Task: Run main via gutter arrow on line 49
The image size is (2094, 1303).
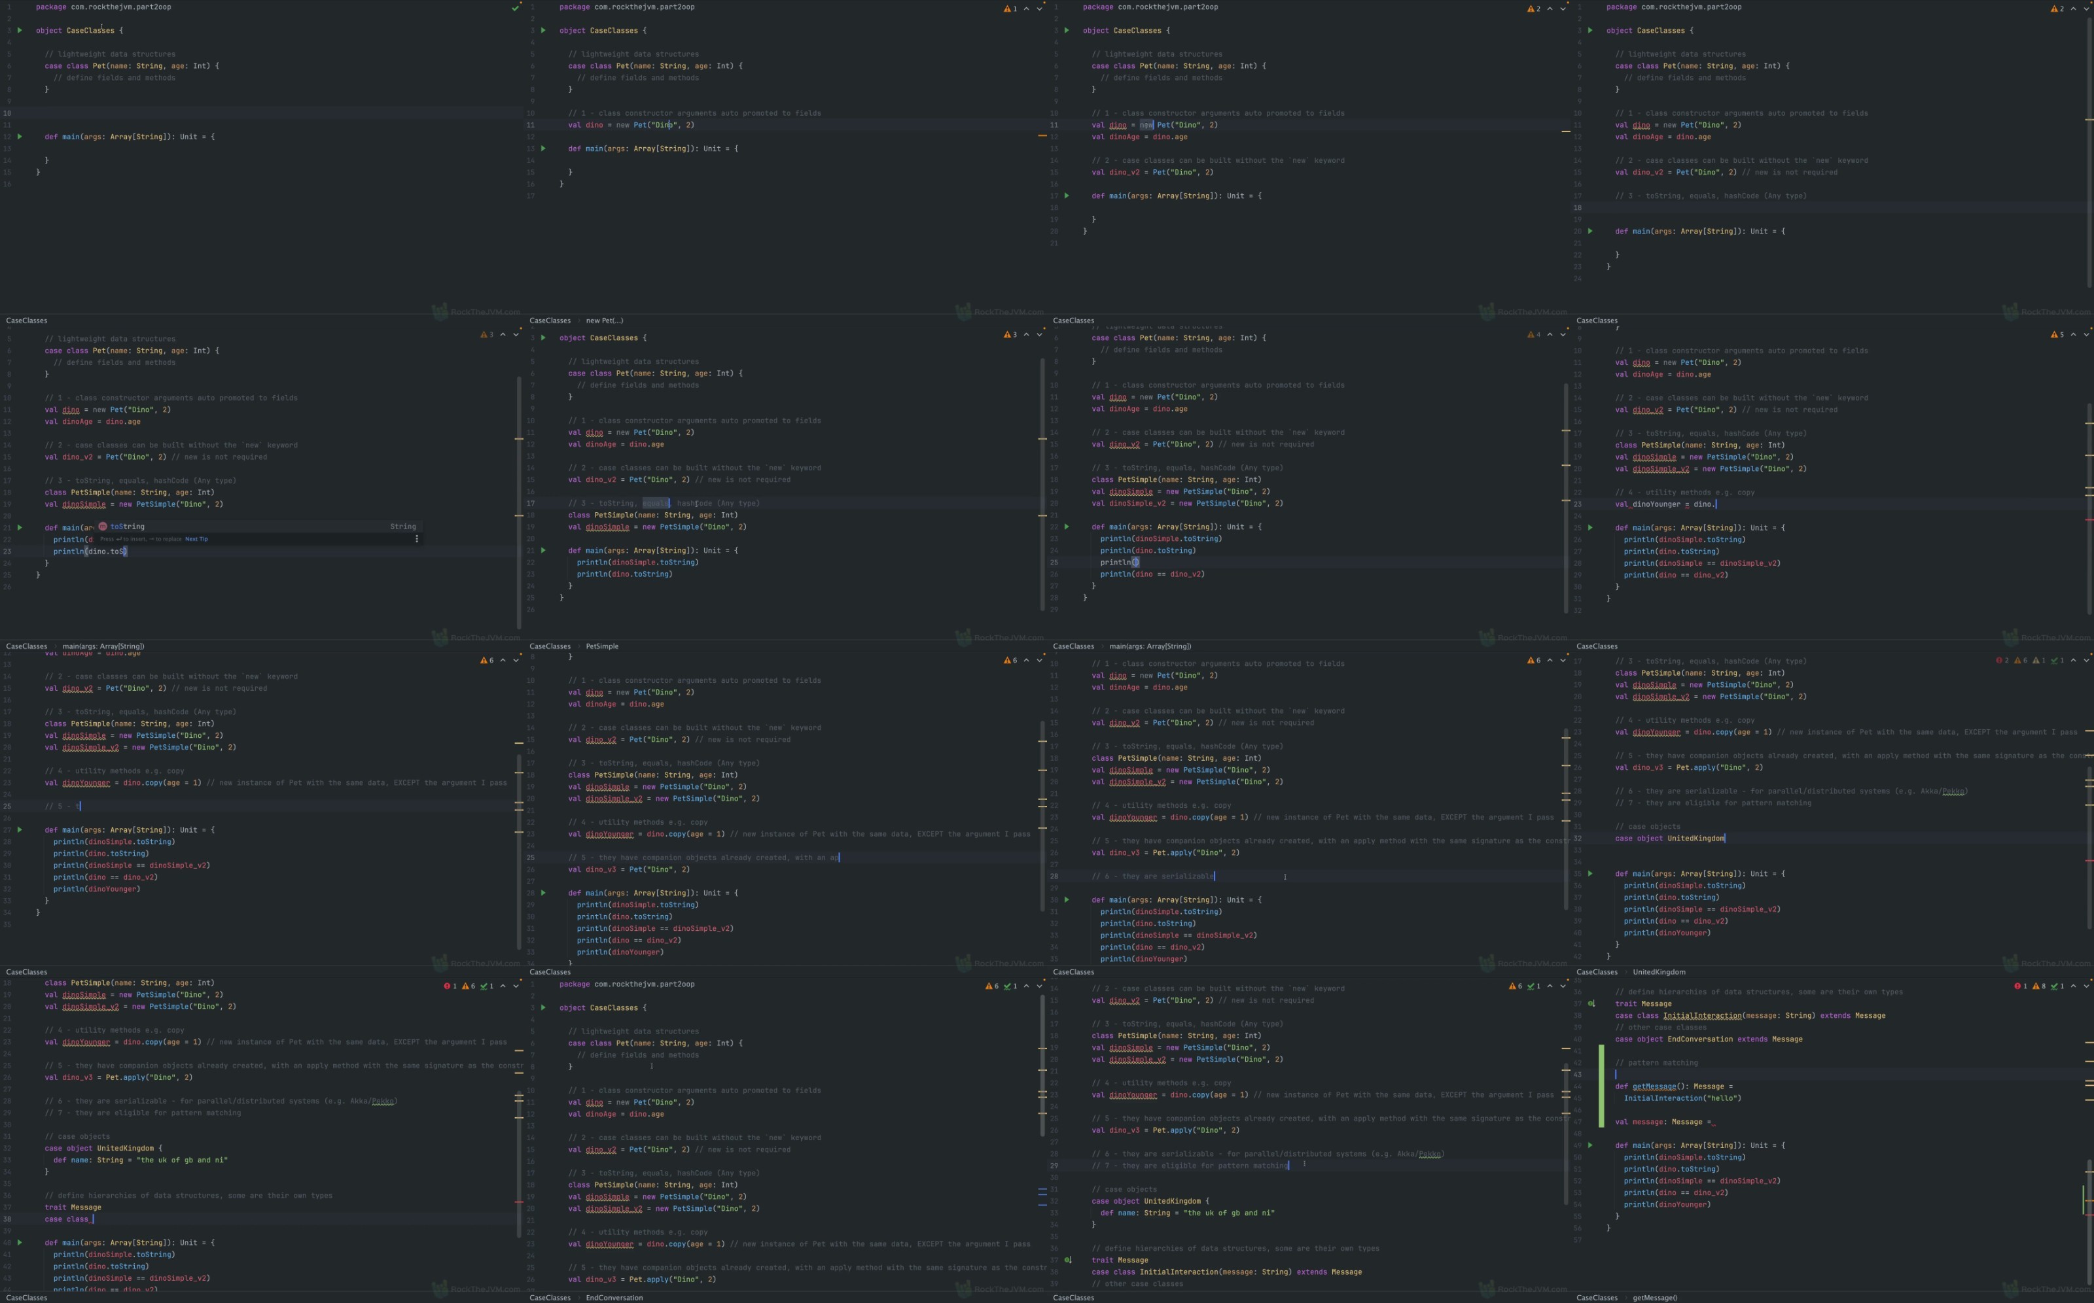Action: coord(1591,1145)
